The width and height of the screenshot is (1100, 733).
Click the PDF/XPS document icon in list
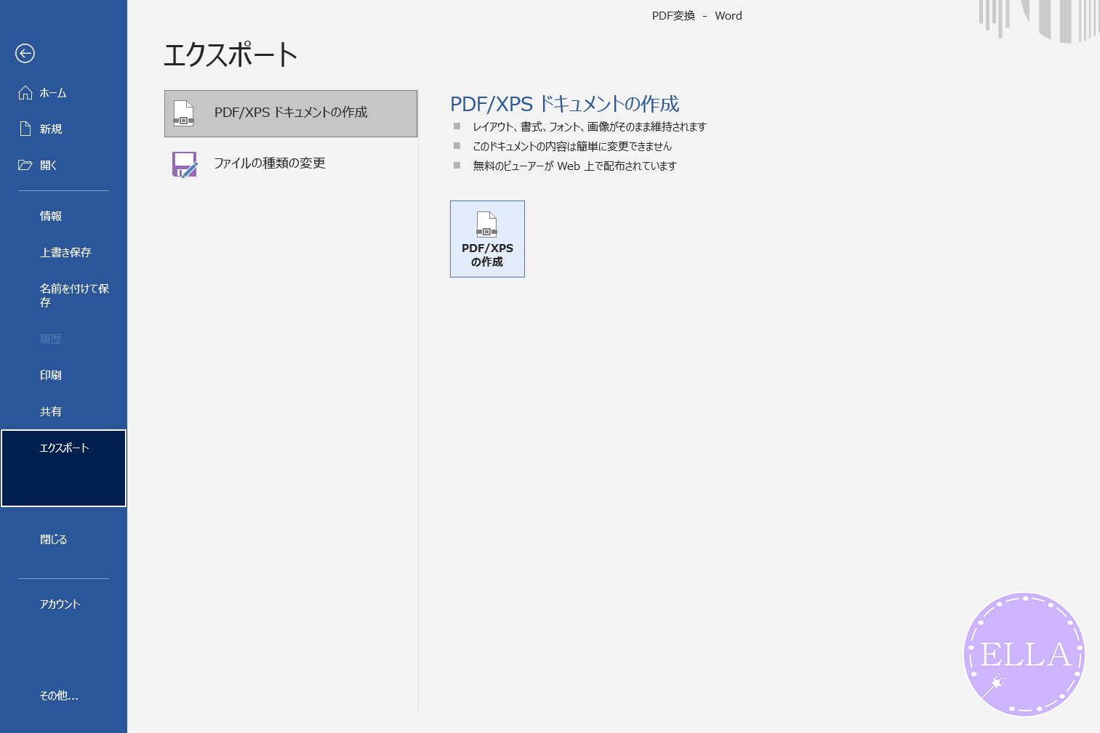click(184, 113)
